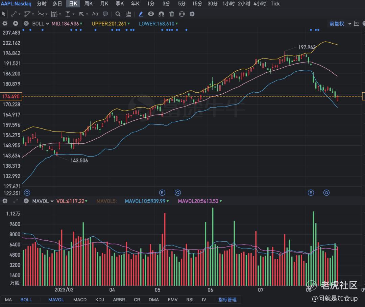The height and width of the screenshot is (307, 365).
Task: Expand VOL:6117.22 value arrow
Action: pyautogui.click(x=86, y=201)
